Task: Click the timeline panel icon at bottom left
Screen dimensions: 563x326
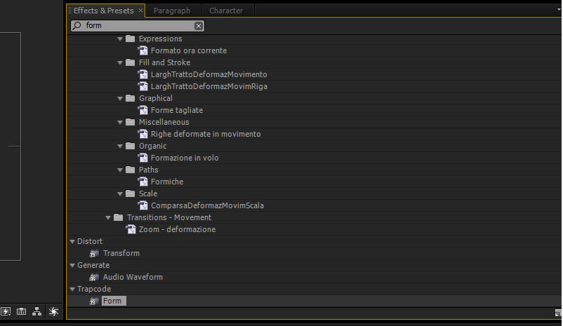Action: [x=21, y=311]
